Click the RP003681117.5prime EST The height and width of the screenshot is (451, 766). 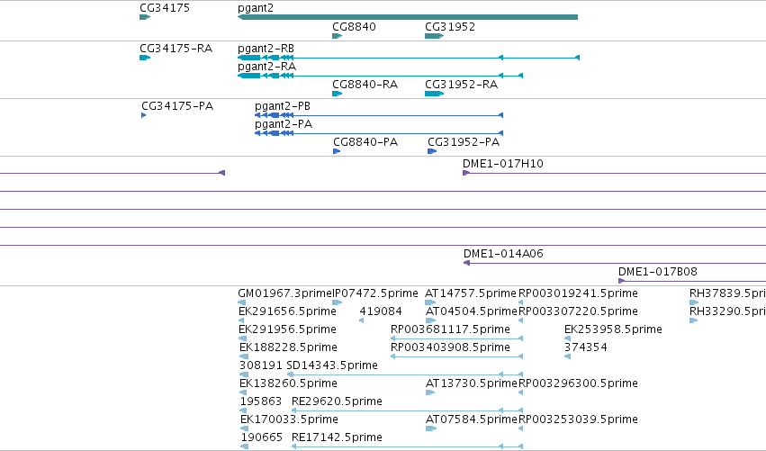(x=456, y=338)
